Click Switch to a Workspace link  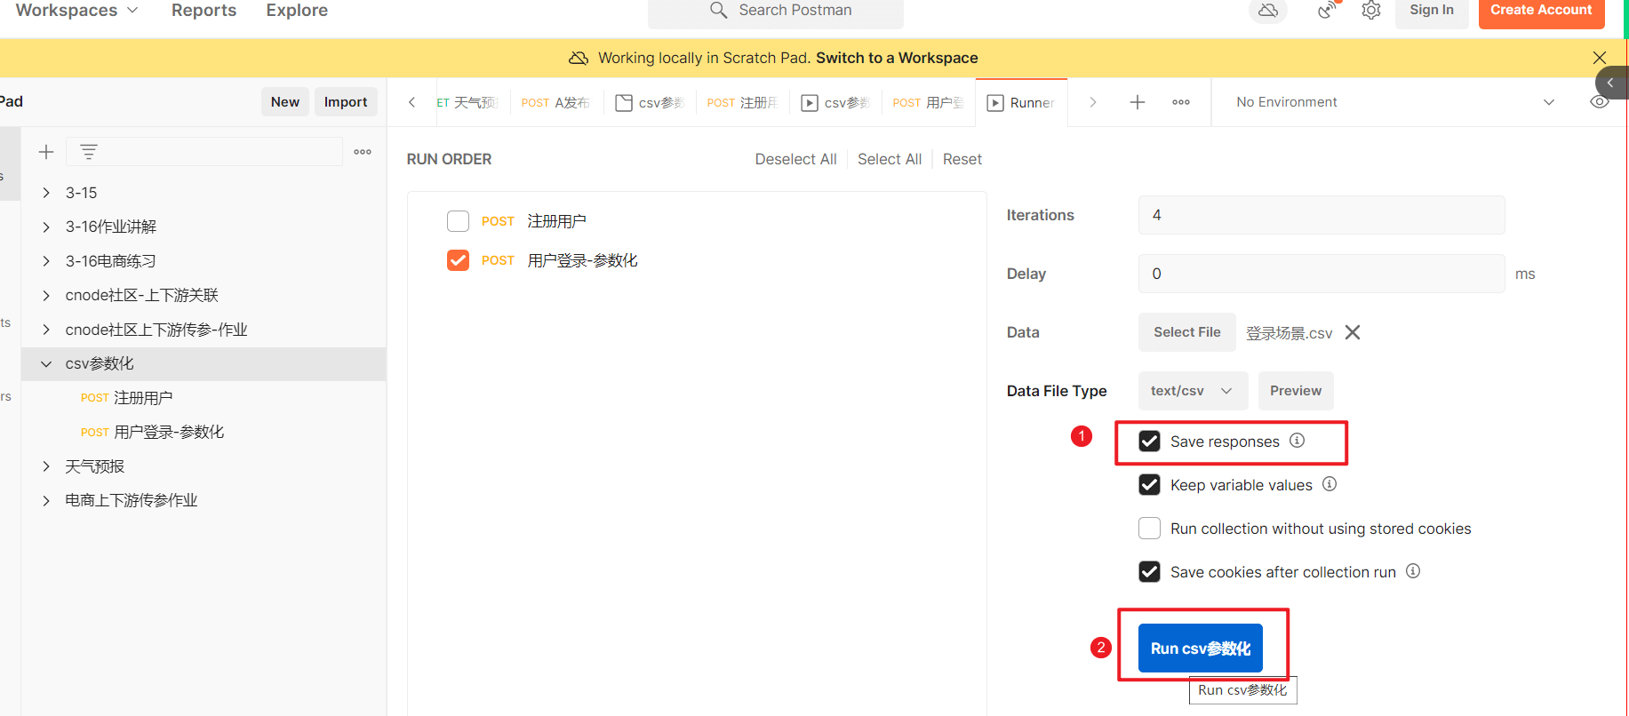[897, 58]
